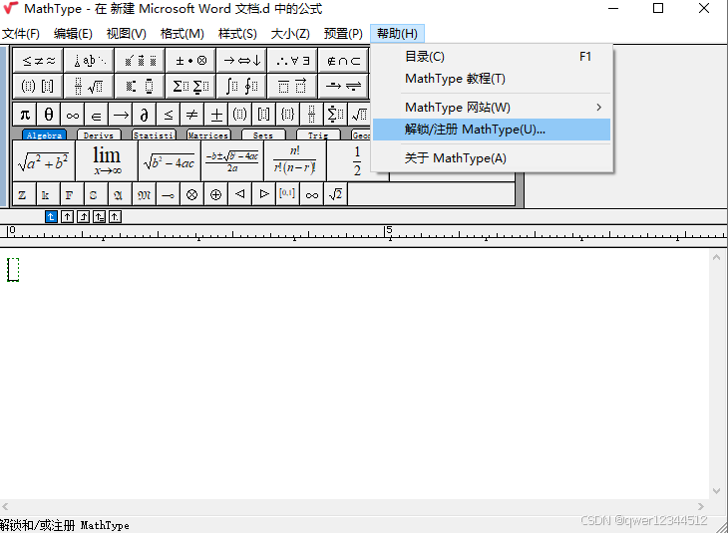
Task: Switch to the Sets tab
Action: tap(263, 134)
